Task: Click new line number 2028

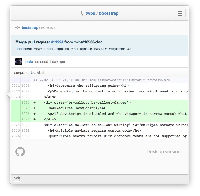Action: coord(25,125)
